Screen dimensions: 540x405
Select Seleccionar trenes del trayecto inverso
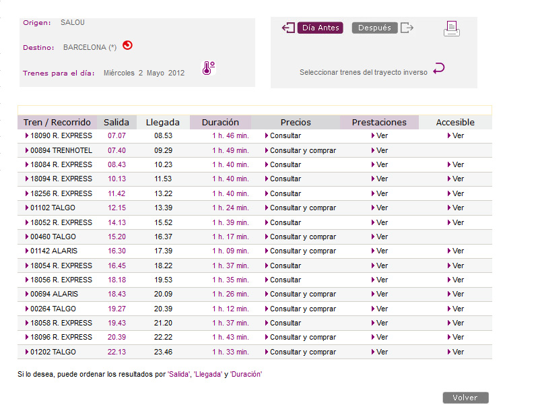pos(363,72)
